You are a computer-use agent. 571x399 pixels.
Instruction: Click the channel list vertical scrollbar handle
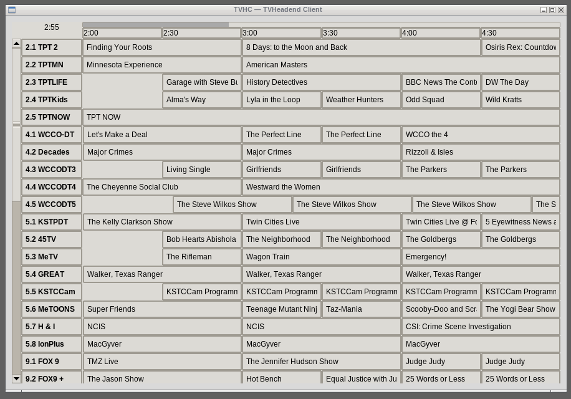[16, 125]
